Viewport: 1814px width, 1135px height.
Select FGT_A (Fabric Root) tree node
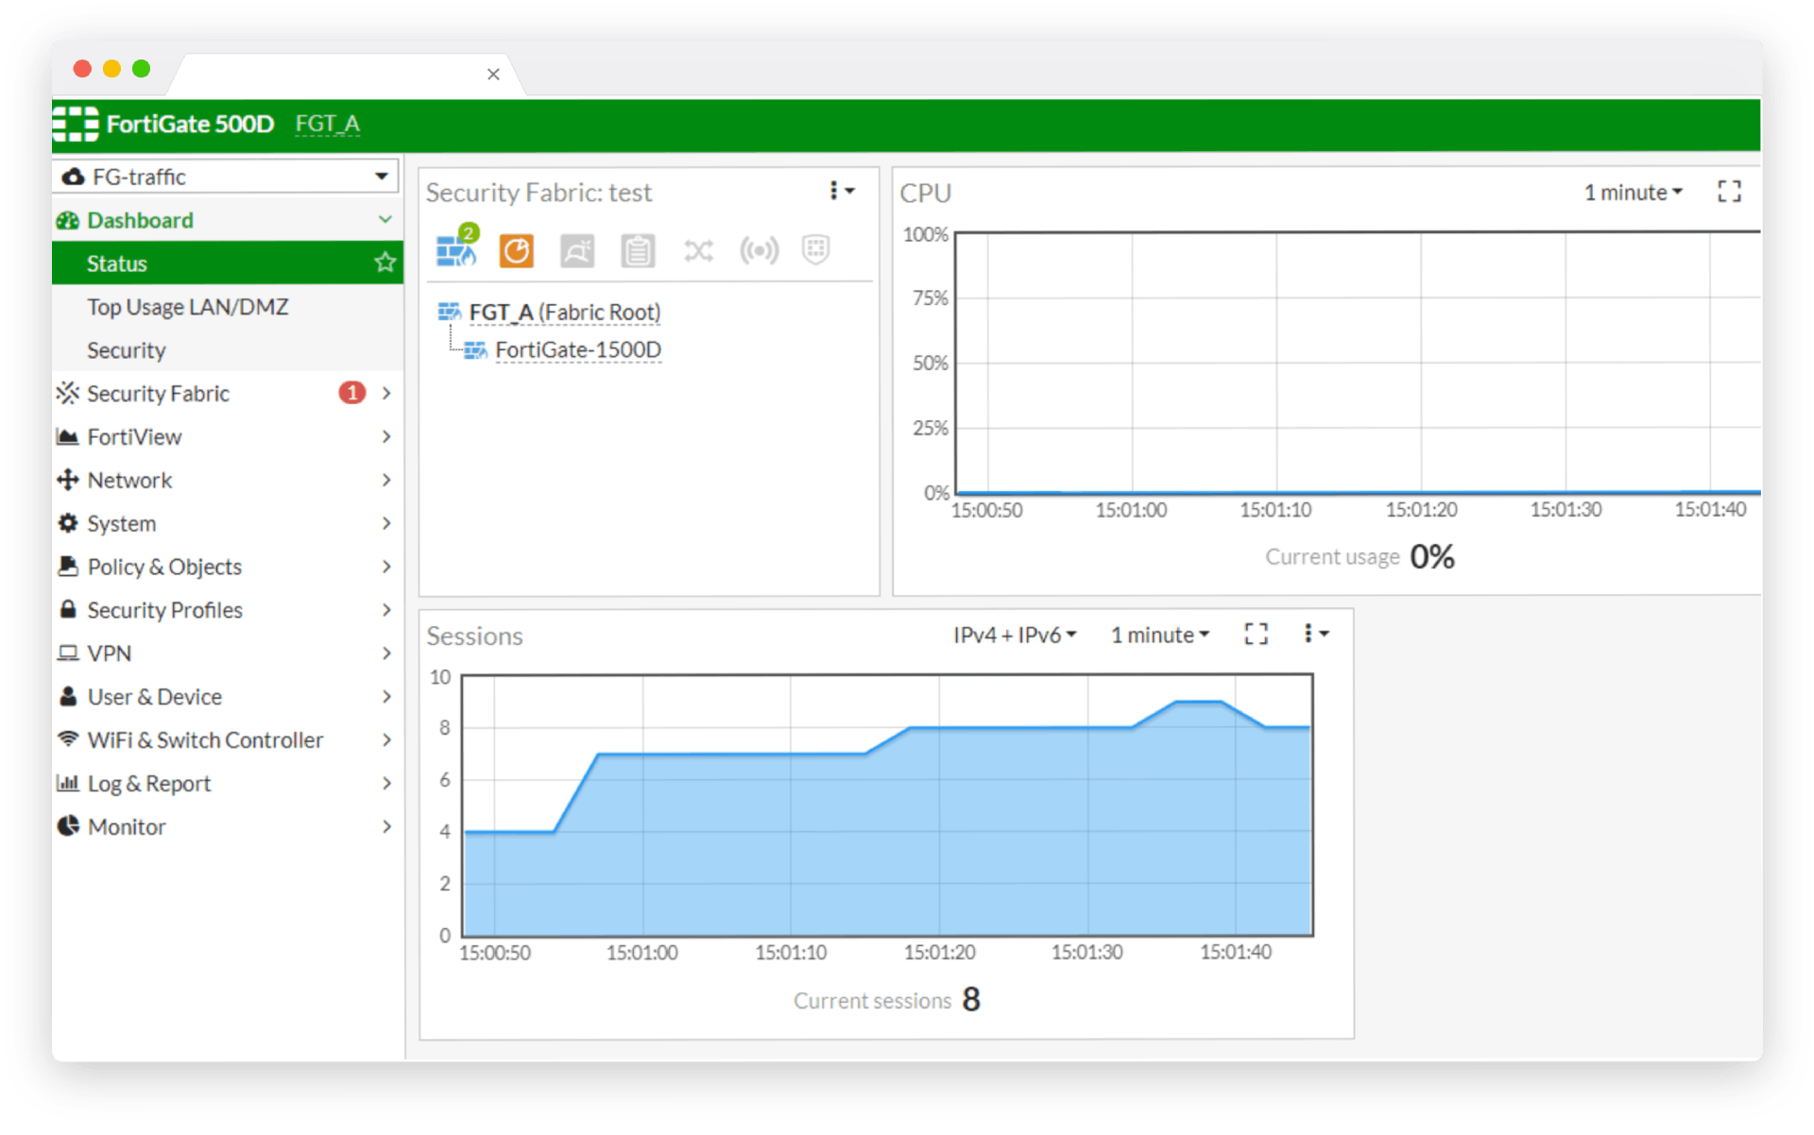(564, 312)
